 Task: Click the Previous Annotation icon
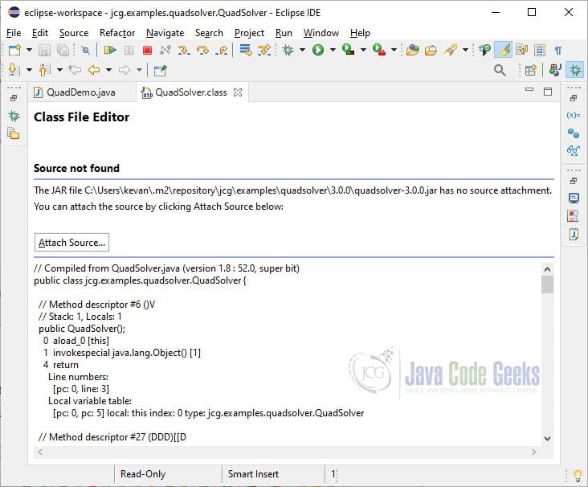click(x=44, y=70)
